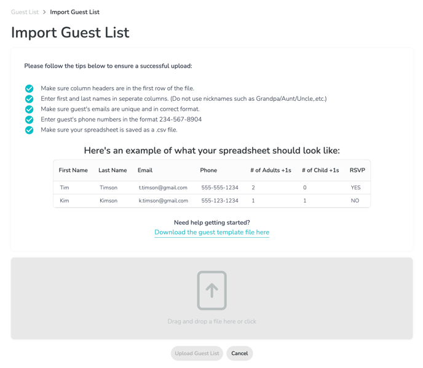This screenshot has height=368, width=423.
Task: Click the Kim Kimson table row
Action: tap(211, 201)
